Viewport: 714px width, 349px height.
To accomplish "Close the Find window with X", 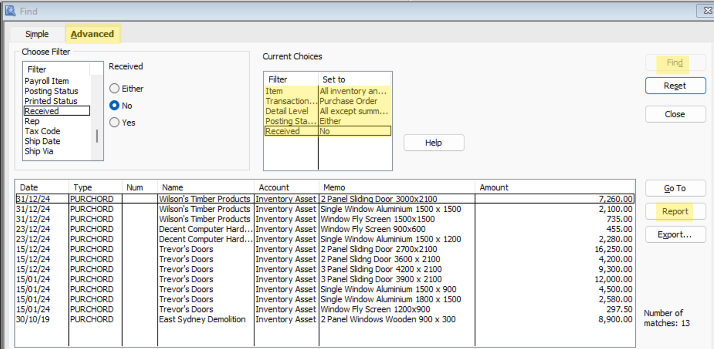I will pyautogui.click(x=707, y=11).
